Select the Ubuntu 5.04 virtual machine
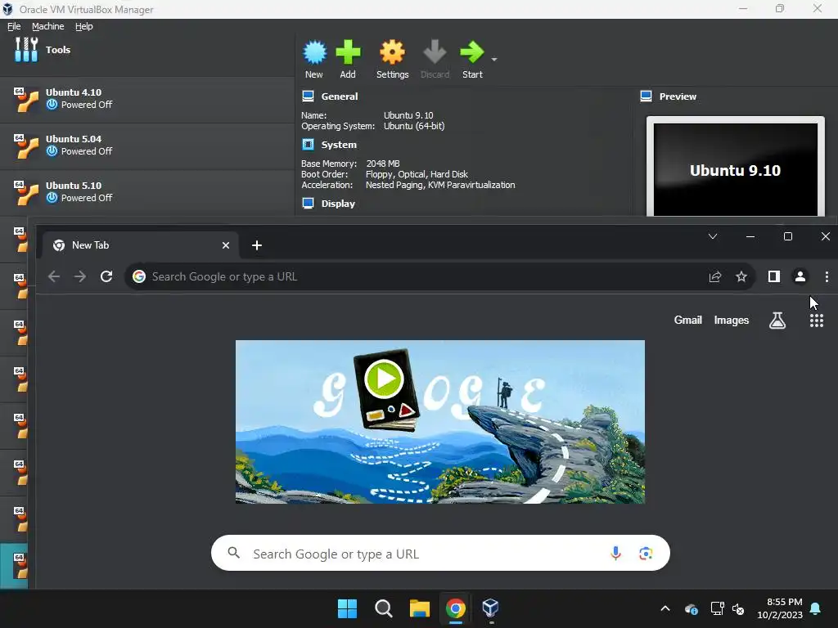The image size is (838, 628). click(147, 146)
